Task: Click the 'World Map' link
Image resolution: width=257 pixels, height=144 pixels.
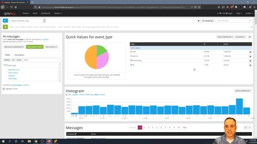Action: tap(12, 78)
